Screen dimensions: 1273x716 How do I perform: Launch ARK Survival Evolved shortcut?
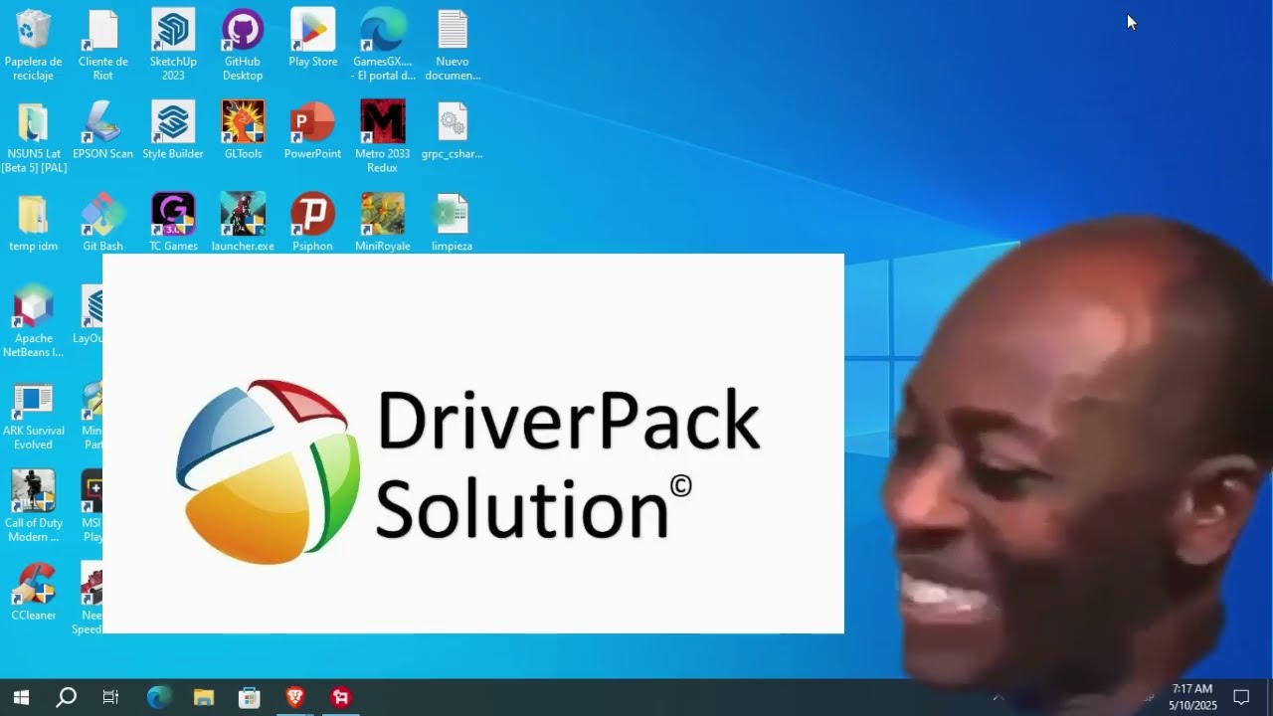tap(34, 415)
